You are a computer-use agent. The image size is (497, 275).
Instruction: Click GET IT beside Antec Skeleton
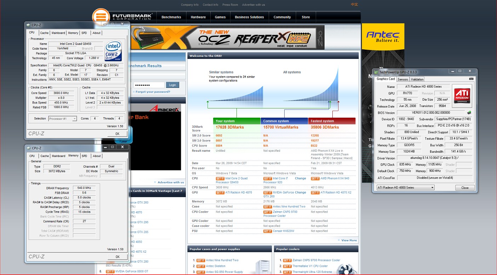[201, 266]
